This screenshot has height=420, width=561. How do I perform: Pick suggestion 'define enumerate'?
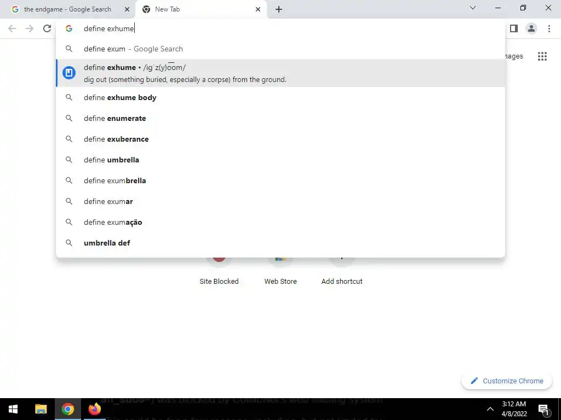280,118
